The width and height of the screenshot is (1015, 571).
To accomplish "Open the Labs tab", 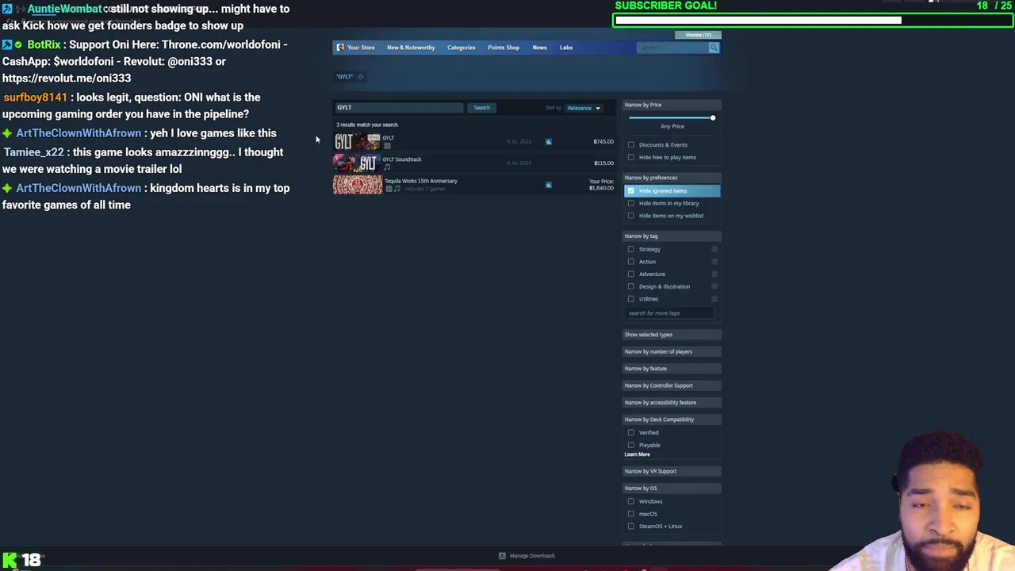I will pyautogui.click(x=566, y=48).
